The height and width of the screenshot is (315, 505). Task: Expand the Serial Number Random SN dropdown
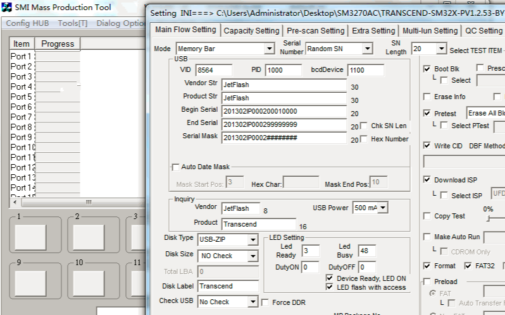tap(367, 49)
